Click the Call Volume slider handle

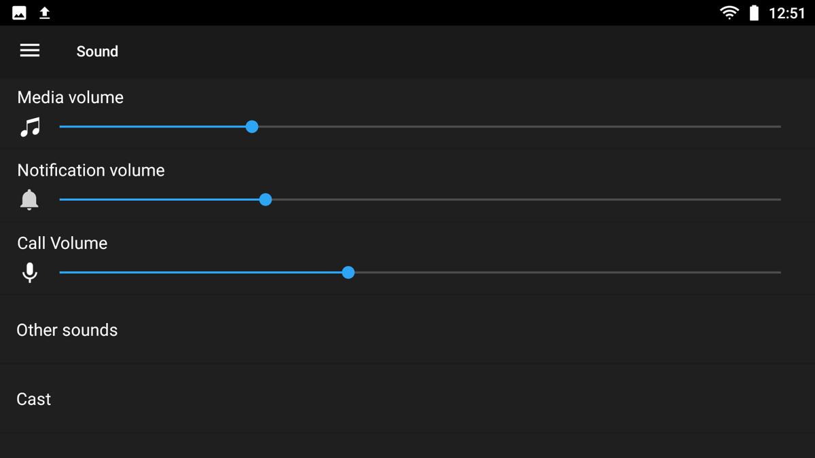tap(348, 273)
